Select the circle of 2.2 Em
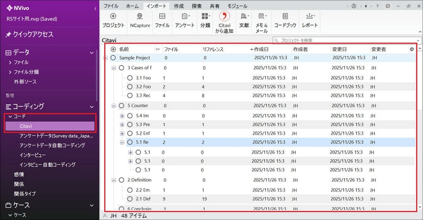Viewport: 423px width, 220px height. click(x=130, y=190)
